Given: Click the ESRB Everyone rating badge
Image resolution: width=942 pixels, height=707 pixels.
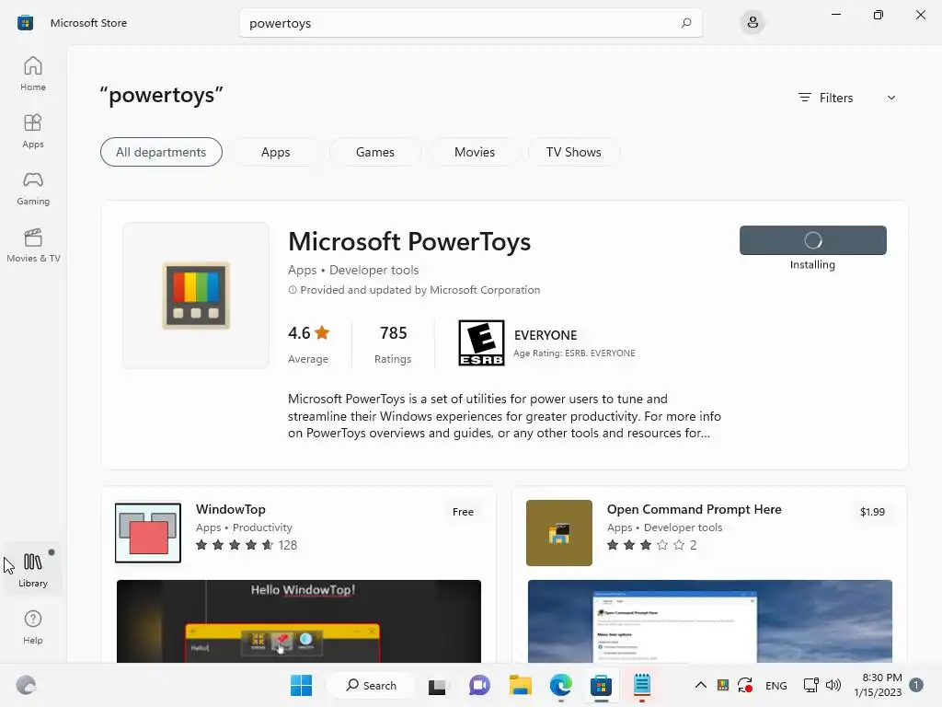Looking at the screenshot, I should pyautogui.click(x=481, y=342).
